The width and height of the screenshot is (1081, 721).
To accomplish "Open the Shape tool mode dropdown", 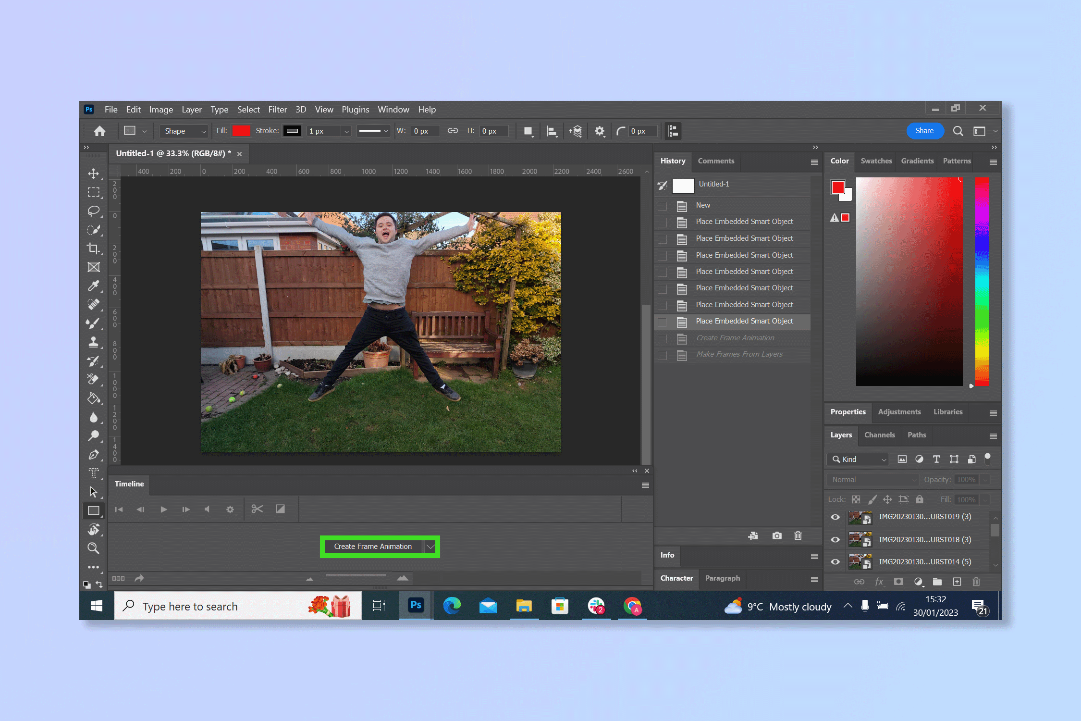I will (203, 131).
